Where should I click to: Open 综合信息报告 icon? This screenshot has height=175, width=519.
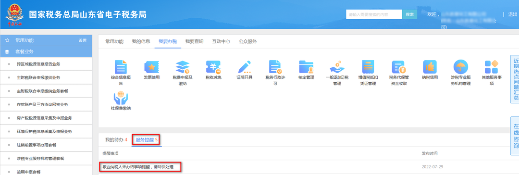[x=121, y=67]
